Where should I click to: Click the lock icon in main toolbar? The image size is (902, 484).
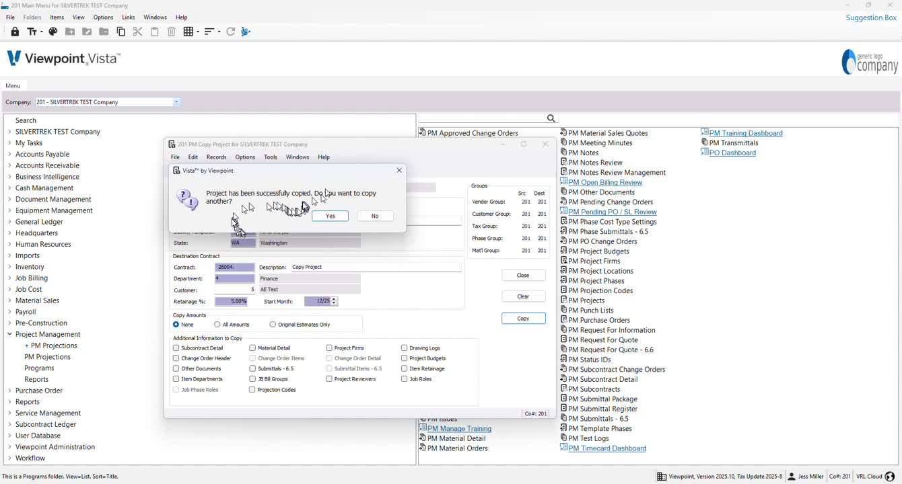coord(15,32)
